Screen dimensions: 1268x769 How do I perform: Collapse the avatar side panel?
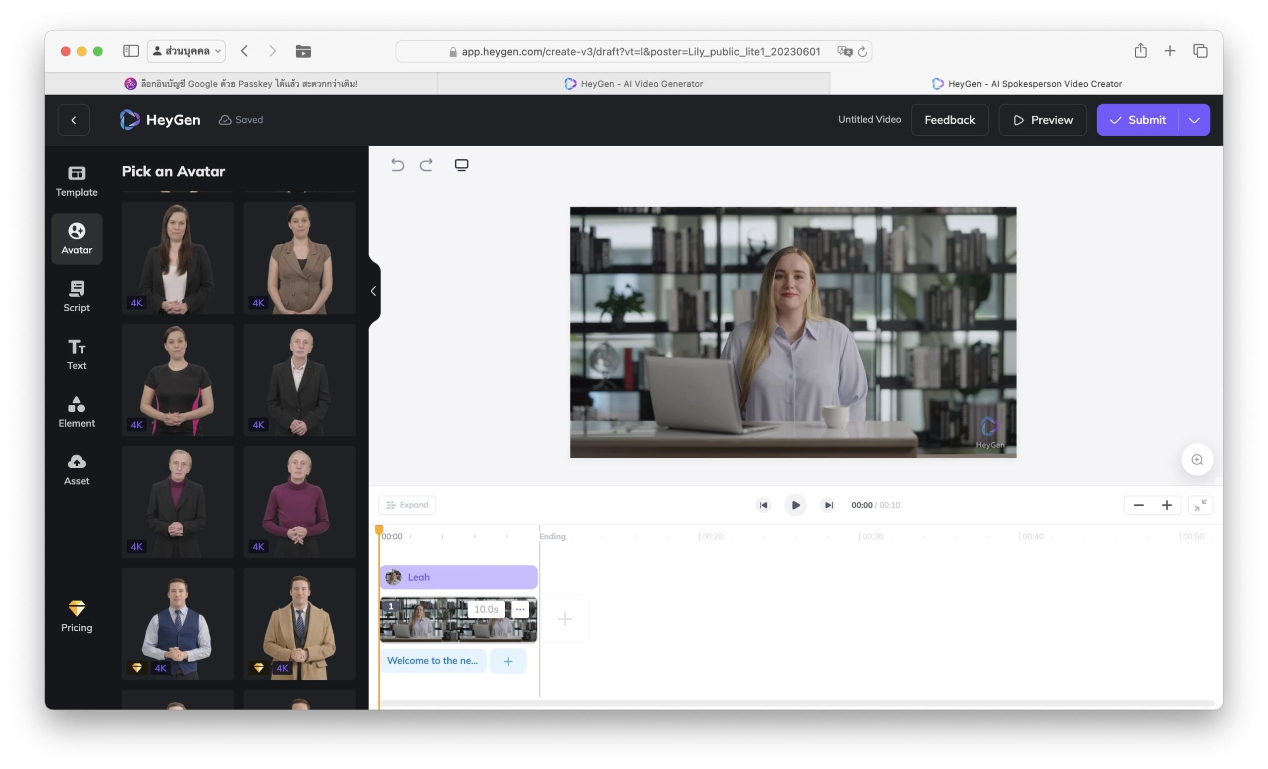(x=373, y=291)
